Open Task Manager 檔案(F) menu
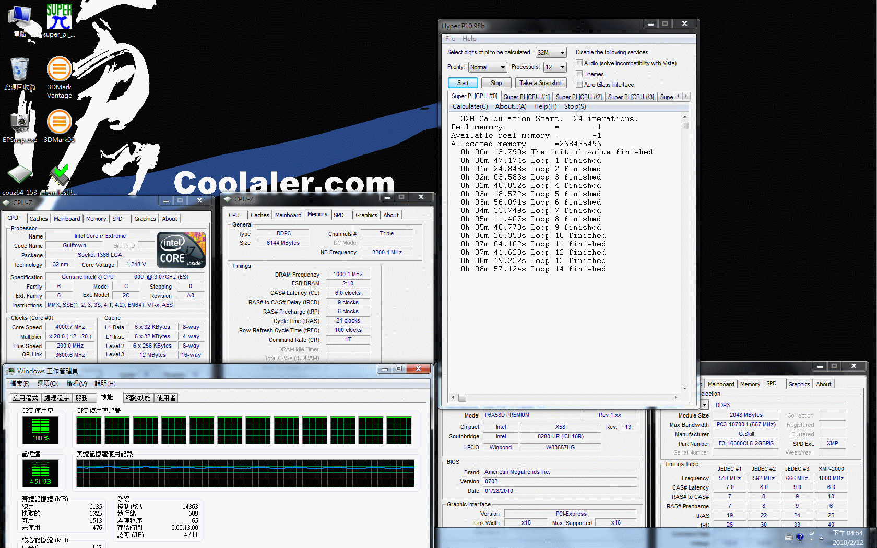 [x=20, y=384]
